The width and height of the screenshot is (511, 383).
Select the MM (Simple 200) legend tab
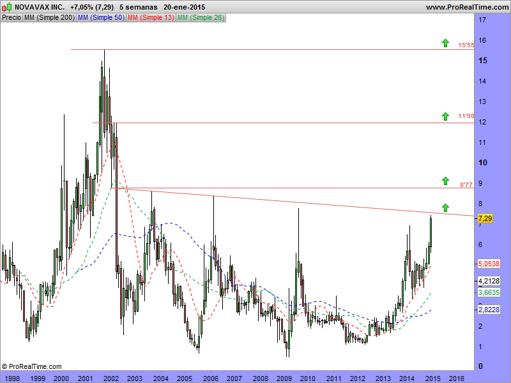tap(50, 18)
